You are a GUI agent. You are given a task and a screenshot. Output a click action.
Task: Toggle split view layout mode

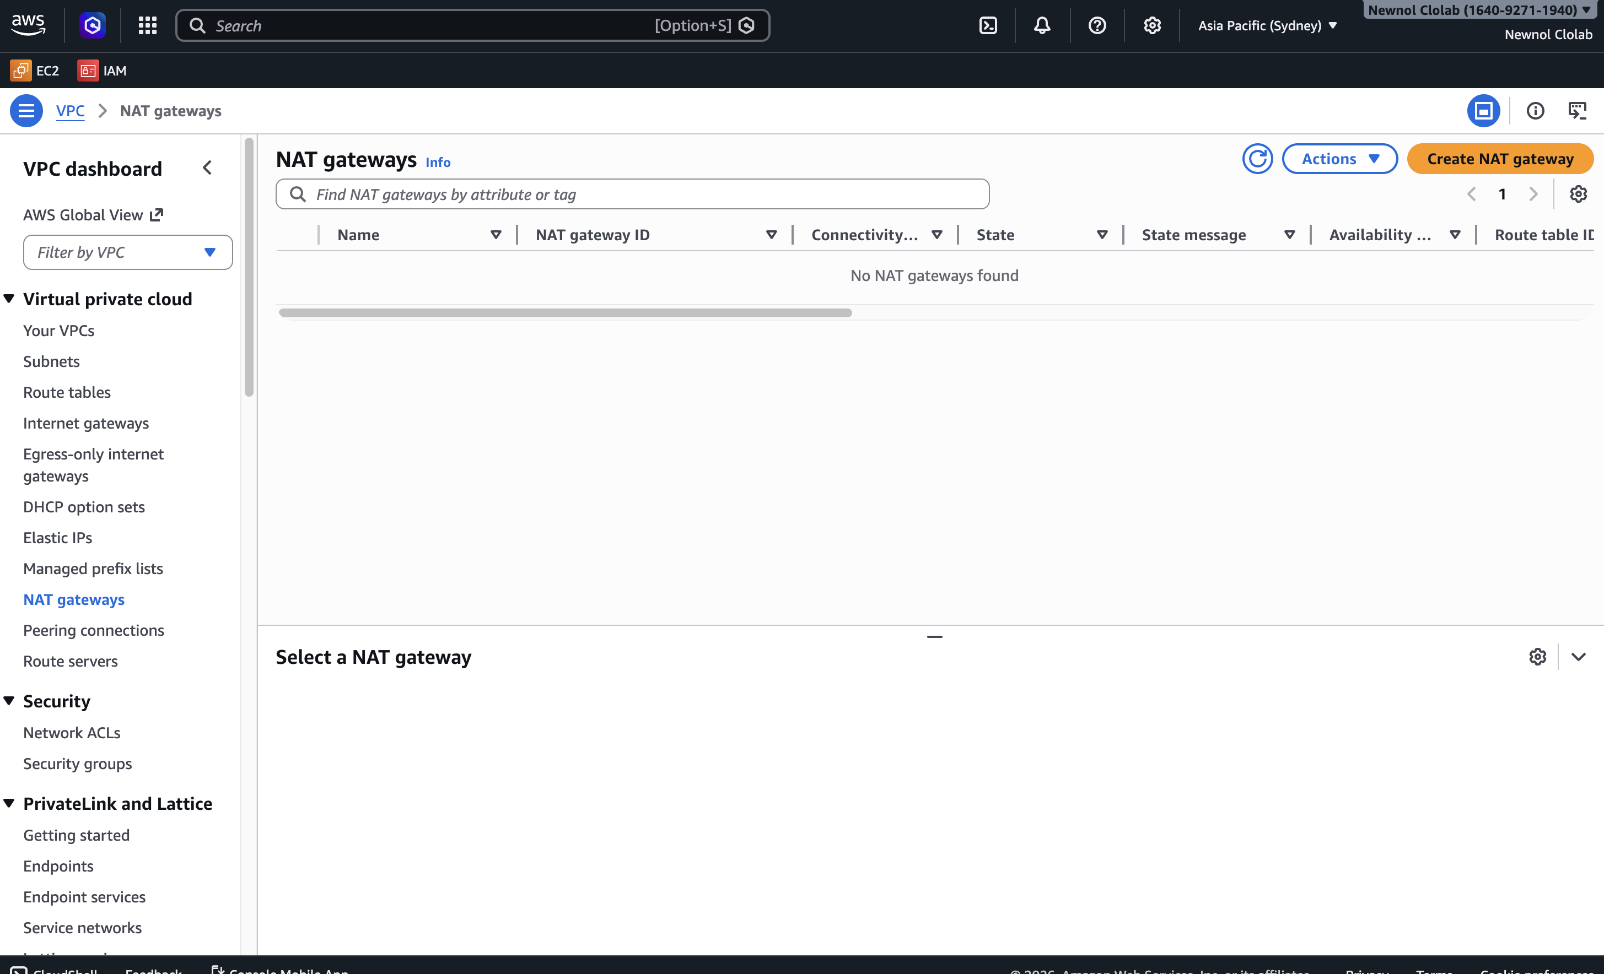click(x=1484, y=111)
